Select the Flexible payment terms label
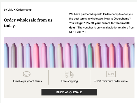 pyautogui.click(x=27, y=81)
